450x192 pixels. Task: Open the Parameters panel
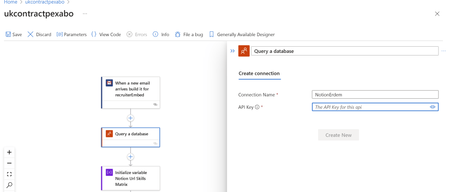click(x=71, y=34)
